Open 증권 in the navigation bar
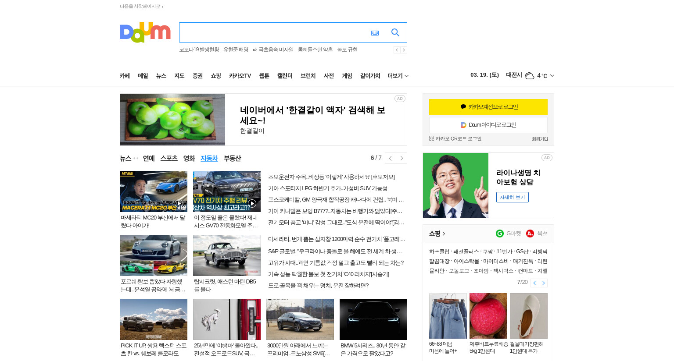 click(197, 76)
